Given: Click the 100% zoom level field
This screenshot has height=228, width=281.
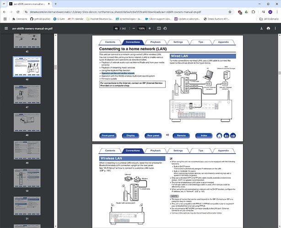Looking at the screenshot, I should pyautogui.click(x=141, y=28).
